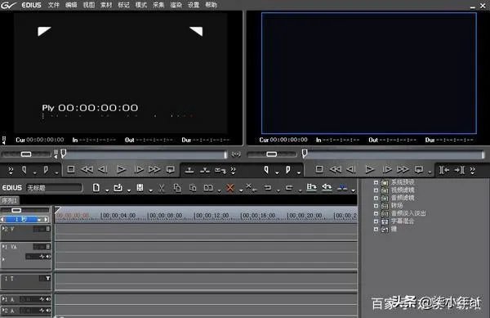Viewport: 490px width, 318px height.
Task: Toggle loop playback in left monitor
Action: 171,169
